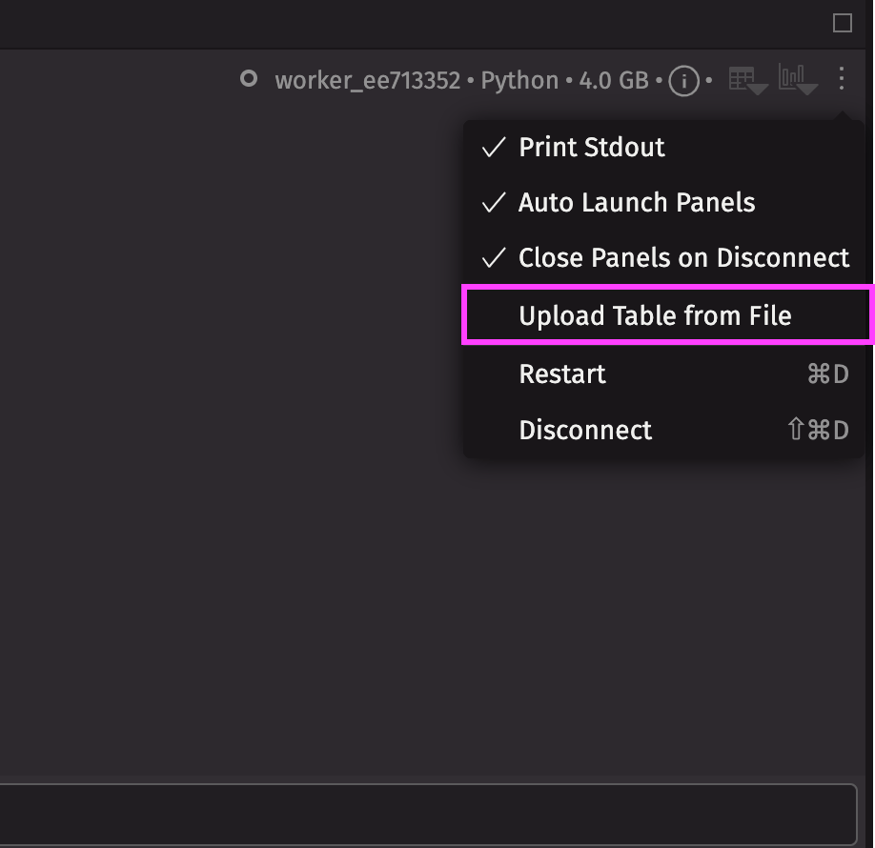This screenshot has height=848, width=875.
Task: Click the info icon beside 4.0 GB
Action: [683, 81]
